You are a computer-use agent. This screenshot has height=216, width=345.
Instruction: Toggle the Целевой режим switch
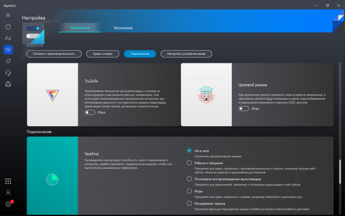(x=244, y=109)
